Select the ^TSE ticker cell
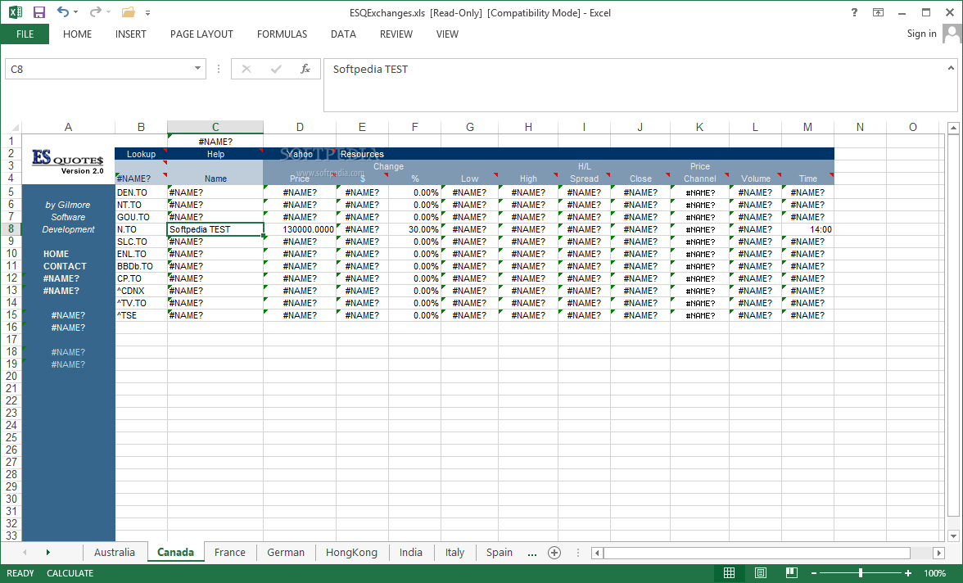Screen dimensions: 963x583 pos(141,315)
